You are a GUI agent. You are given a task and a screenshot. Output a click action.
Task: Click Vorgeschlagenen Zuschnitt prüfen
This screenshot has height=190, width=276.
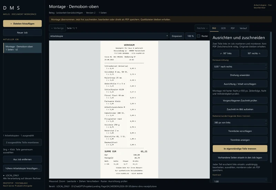[x=240, y=101]
